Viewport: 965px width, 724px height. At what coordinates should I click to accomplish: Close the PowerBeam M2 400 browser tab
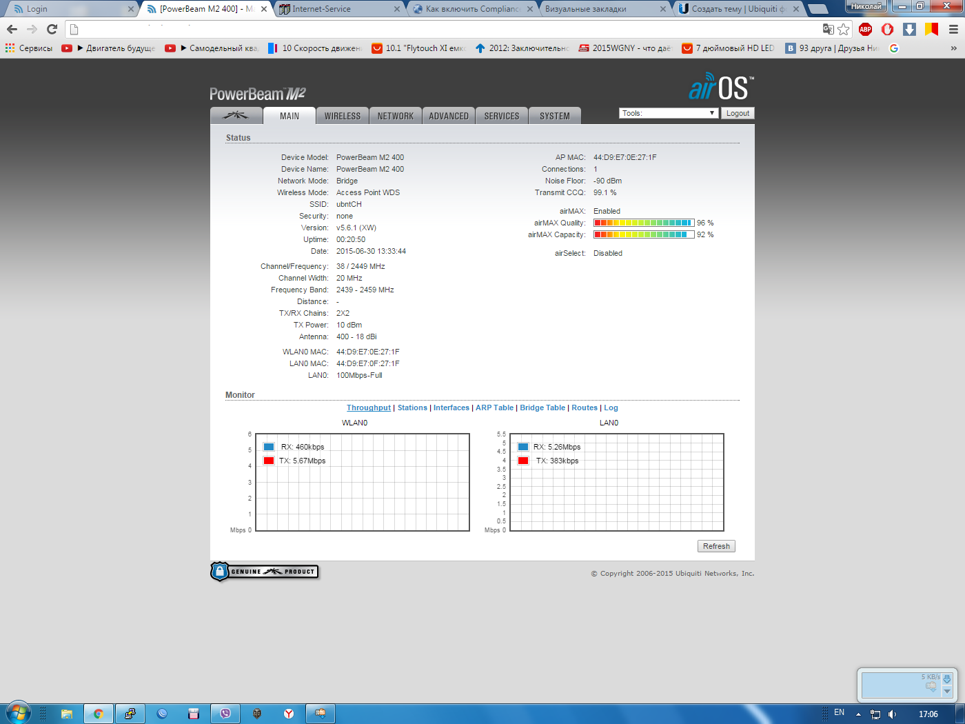pos(264,9)
